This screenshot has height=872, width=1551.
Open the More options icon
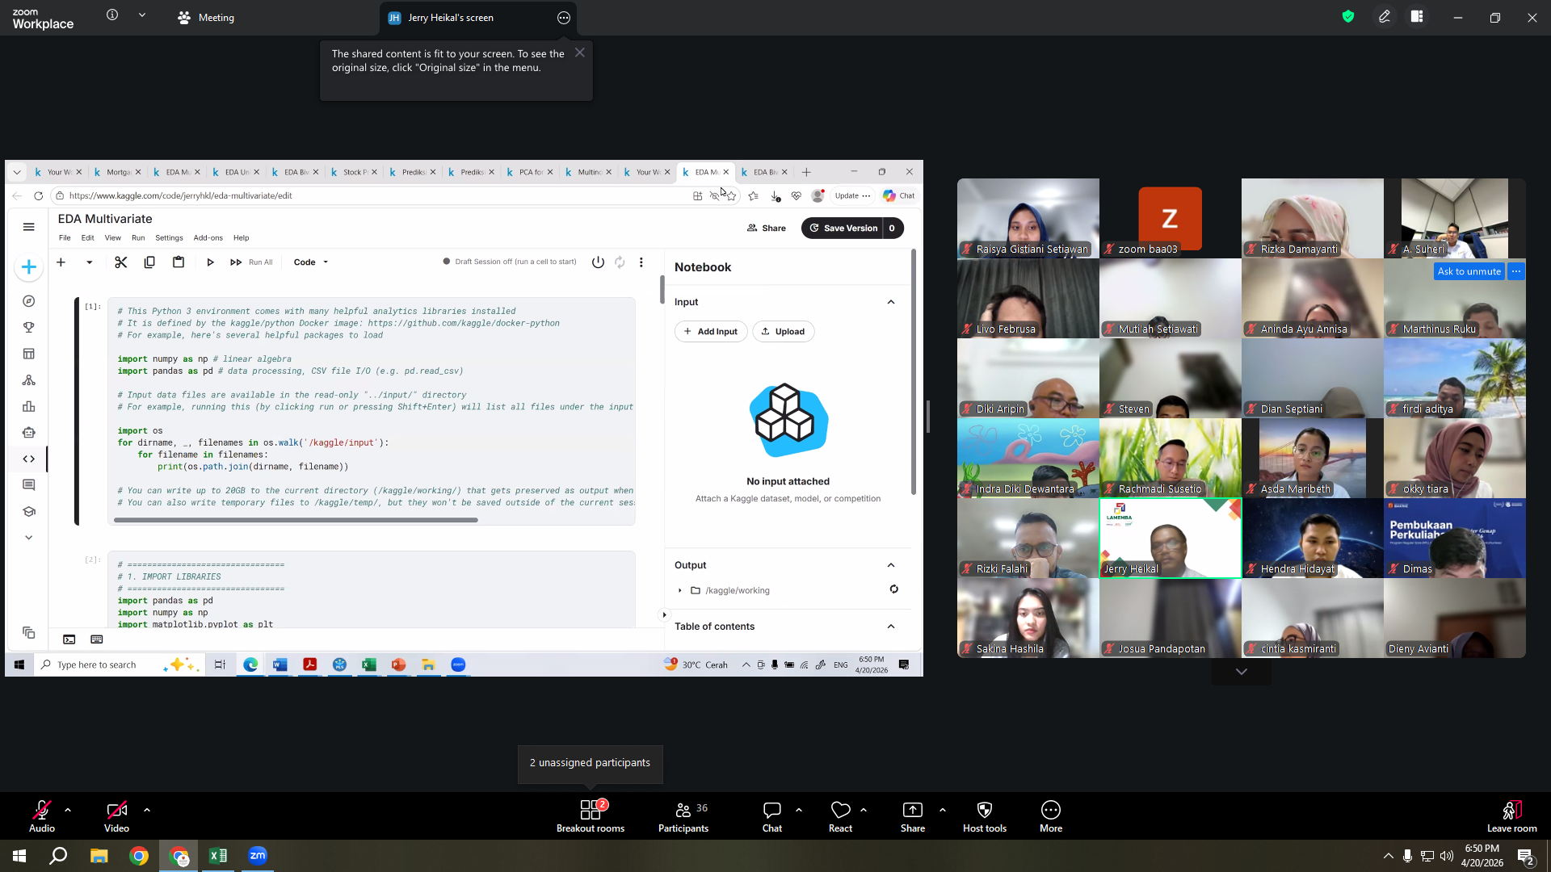1051,815
